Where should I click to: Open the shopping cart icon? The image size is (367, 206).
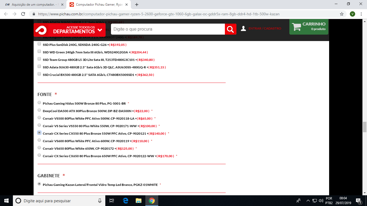click(x=297, y=27)
